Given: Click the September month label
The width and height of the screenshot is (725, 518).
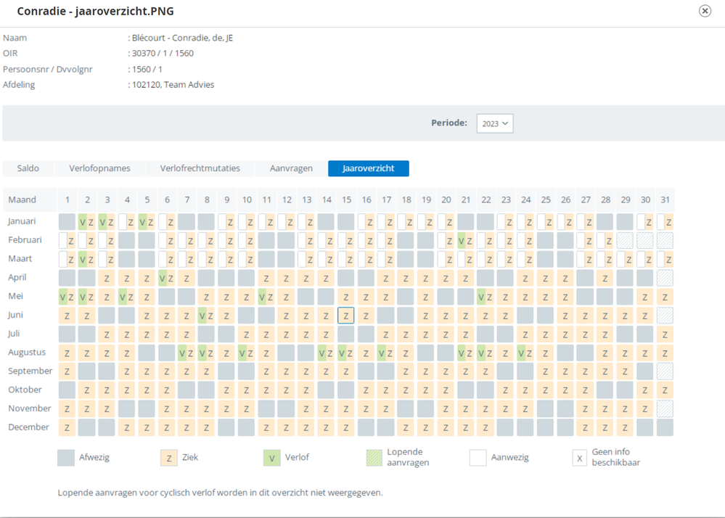Looking at the screenshot, I should pos(30,371).
